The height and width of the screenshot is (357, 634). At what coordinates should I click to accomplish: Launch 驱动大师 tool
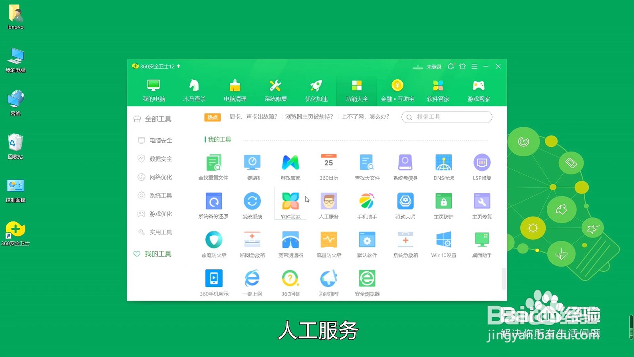(x=405, y=205)
